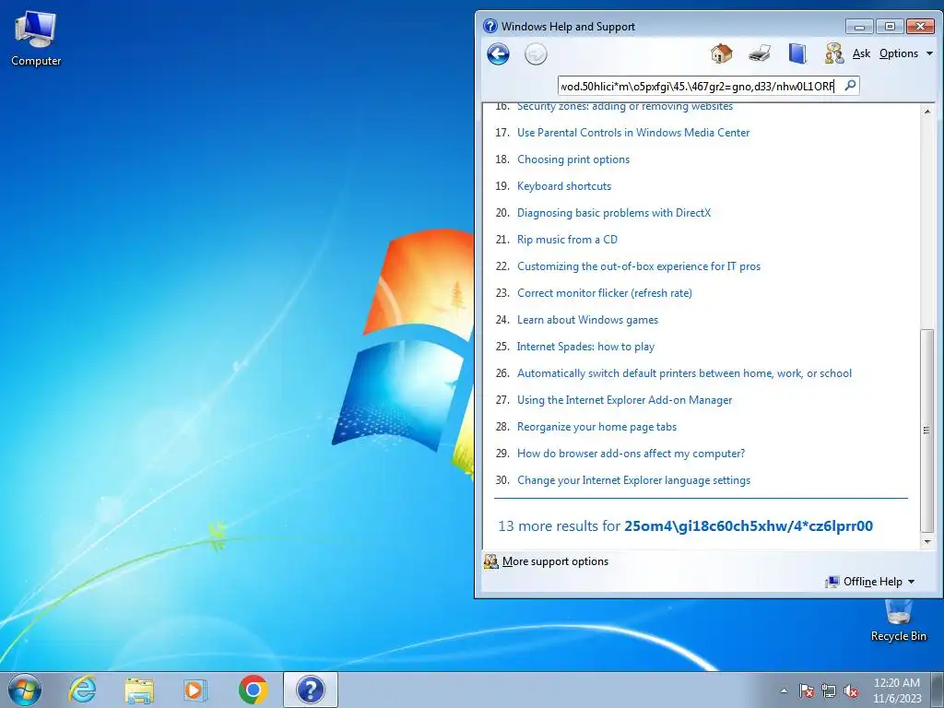Open Correct monitor flicker (refresh rate)
The image size is (944, 708).
pyautogui.click(x=605, y=293)
